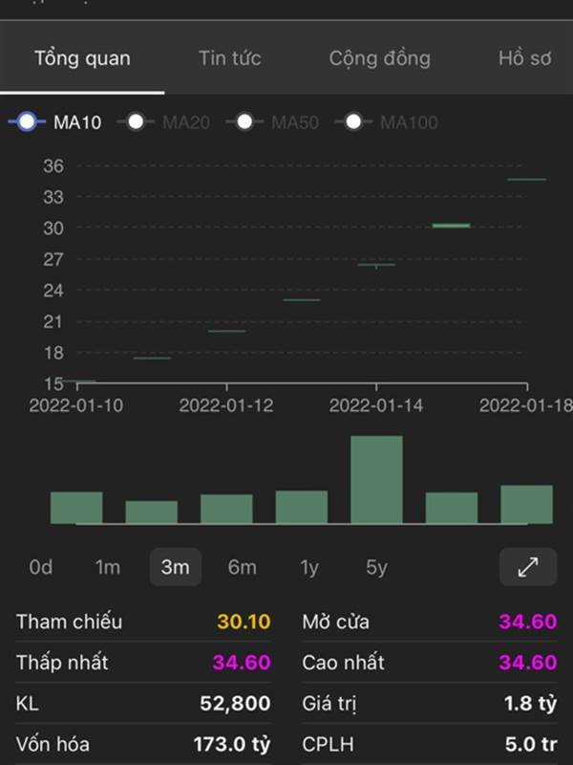
Task: Open the Hồ sơ tab
Action: tap(524, 58)
